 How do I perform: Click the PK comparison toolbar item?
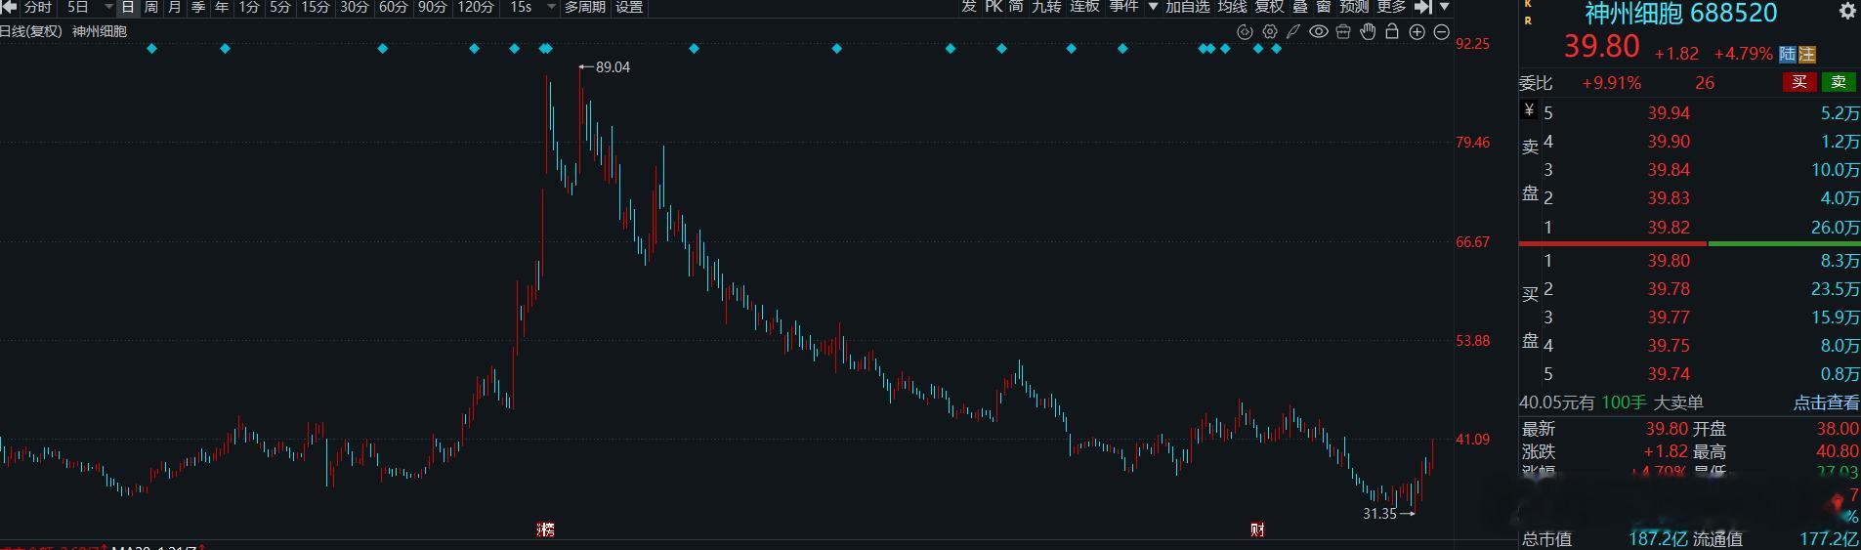click(994, 7)
